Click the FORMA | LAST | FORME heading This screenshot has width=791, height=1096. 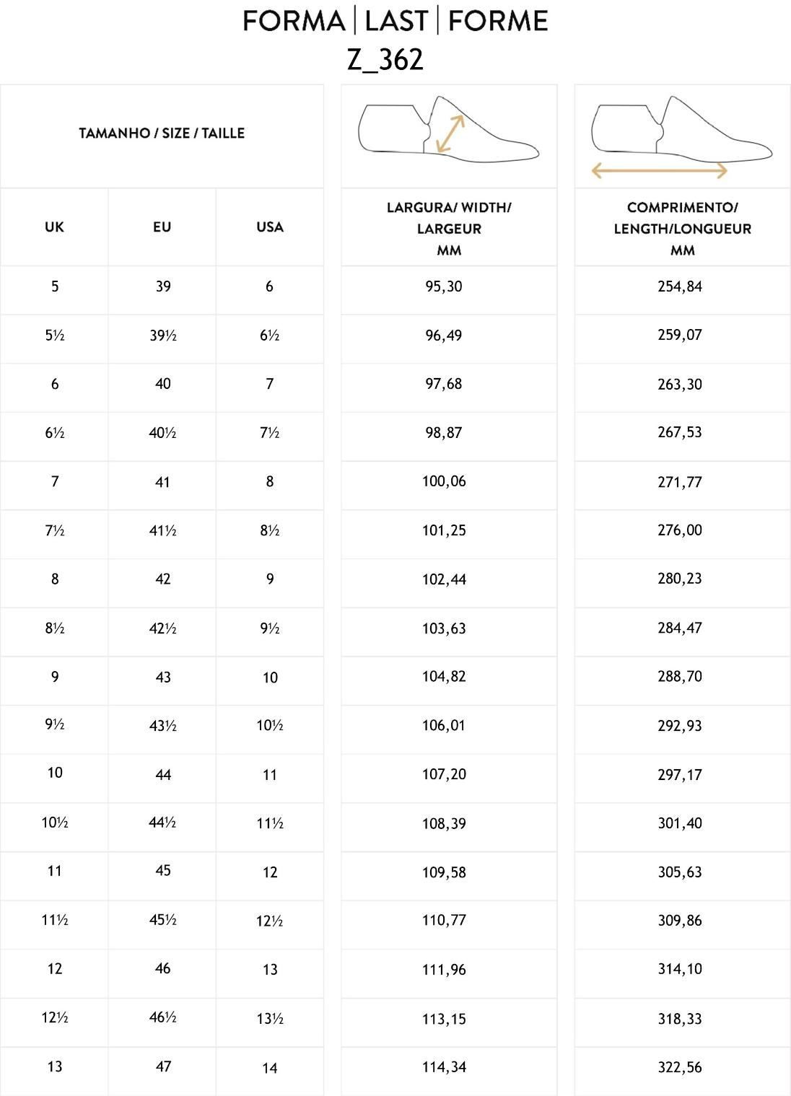(395, 21)
